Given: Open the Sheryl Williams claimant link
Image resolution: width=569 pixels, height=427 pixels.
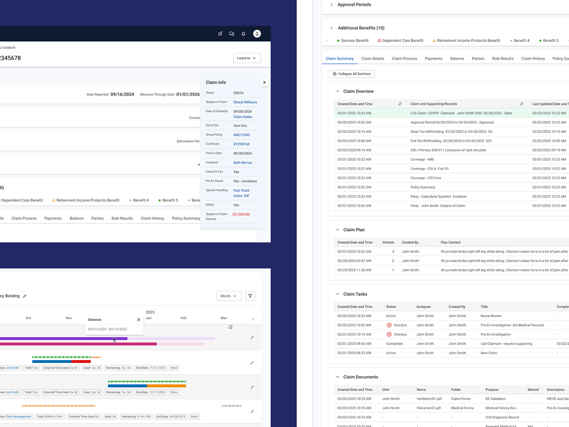Looking at the screenshot, I should pos(245,102).
